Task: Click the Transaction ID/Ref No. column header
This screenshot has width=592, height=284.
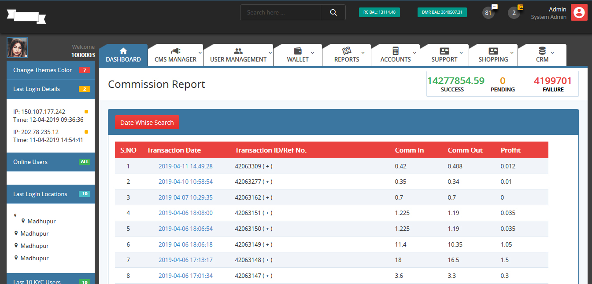Action: 270,150
